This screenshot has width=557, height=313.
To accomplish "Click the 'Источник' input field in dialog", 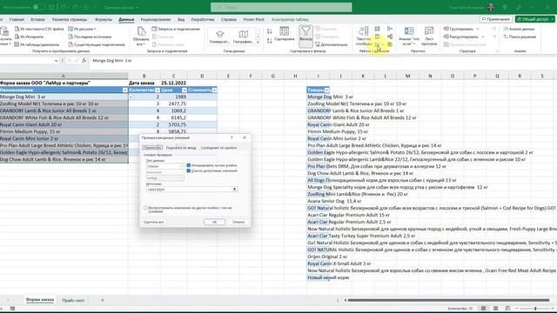I will click(x=189, y=190).
